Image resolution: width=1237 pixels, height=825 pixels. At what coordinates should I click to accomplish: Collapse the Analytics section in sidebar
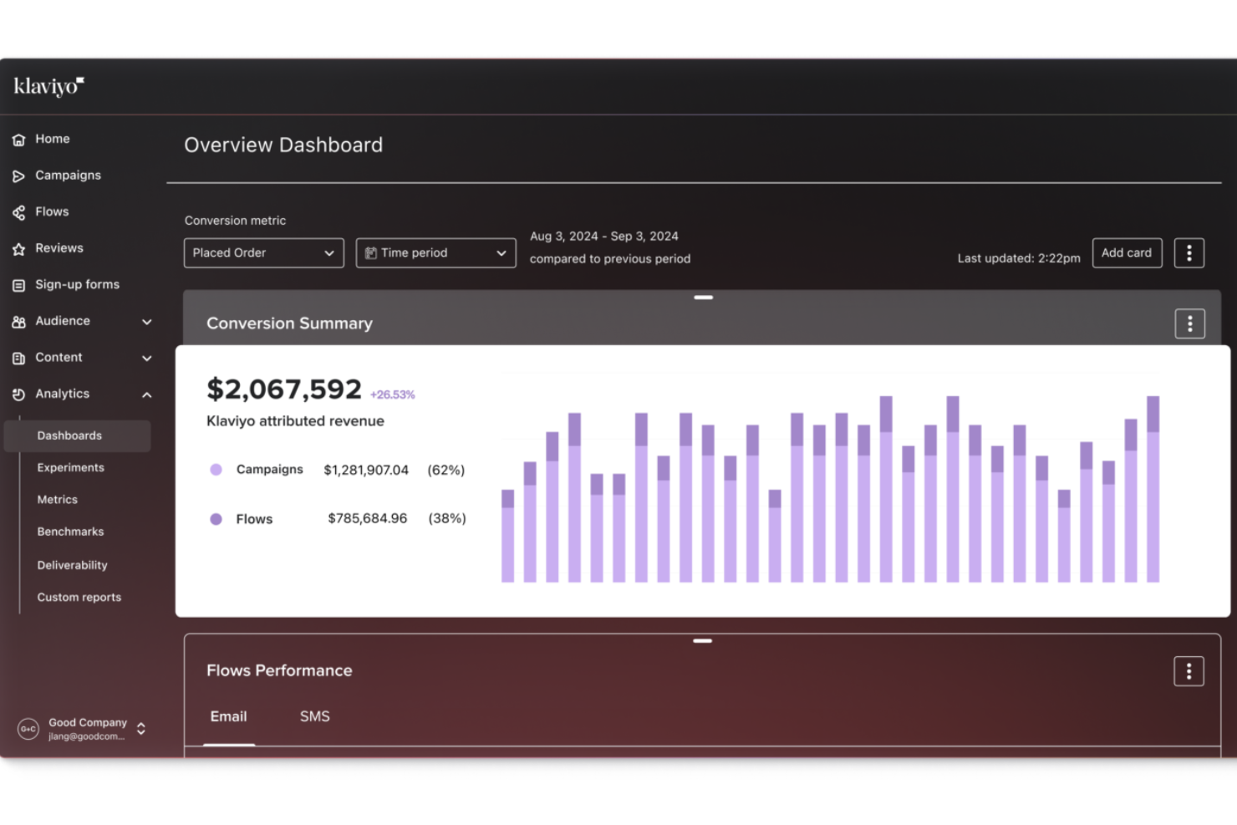click(147, 394)
